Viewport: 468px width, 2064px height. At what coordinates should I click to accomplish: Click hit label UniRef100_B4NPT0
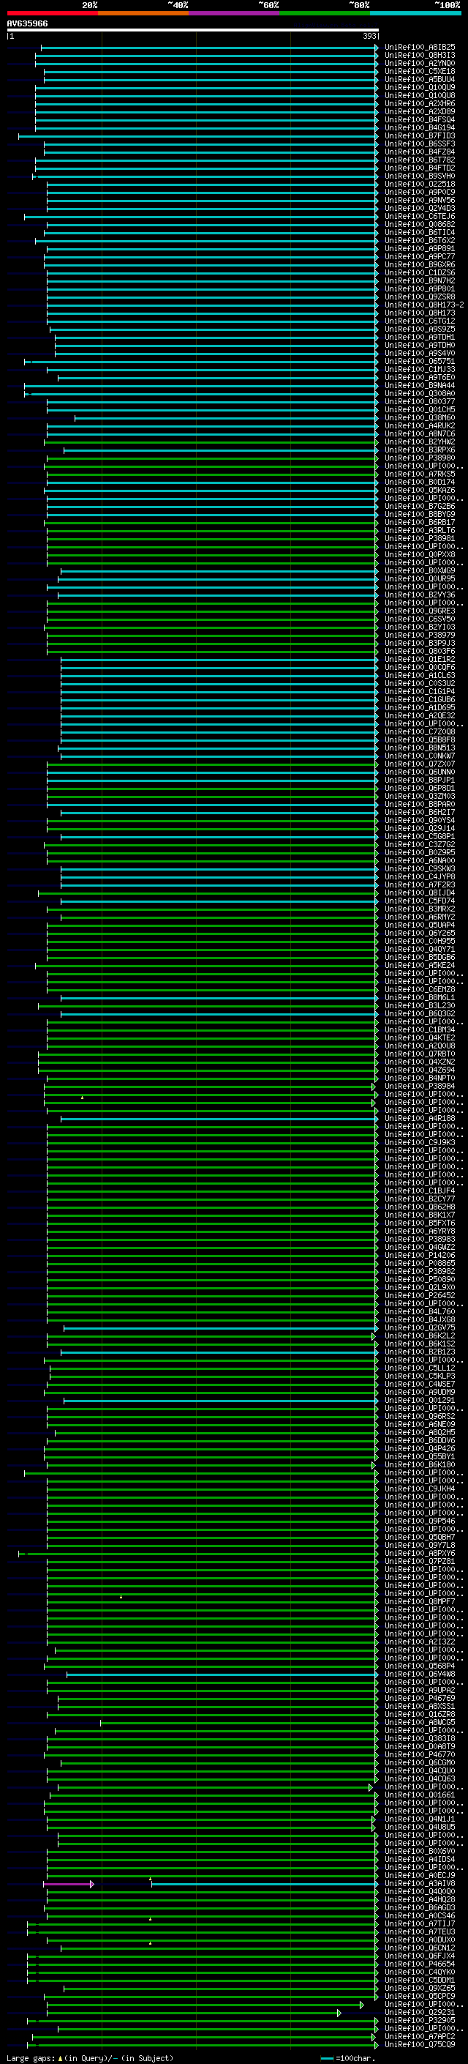tap(419, 1078)
